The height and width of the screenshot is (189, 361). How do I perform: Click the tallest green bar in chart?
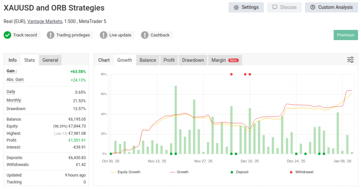(176, 120)
